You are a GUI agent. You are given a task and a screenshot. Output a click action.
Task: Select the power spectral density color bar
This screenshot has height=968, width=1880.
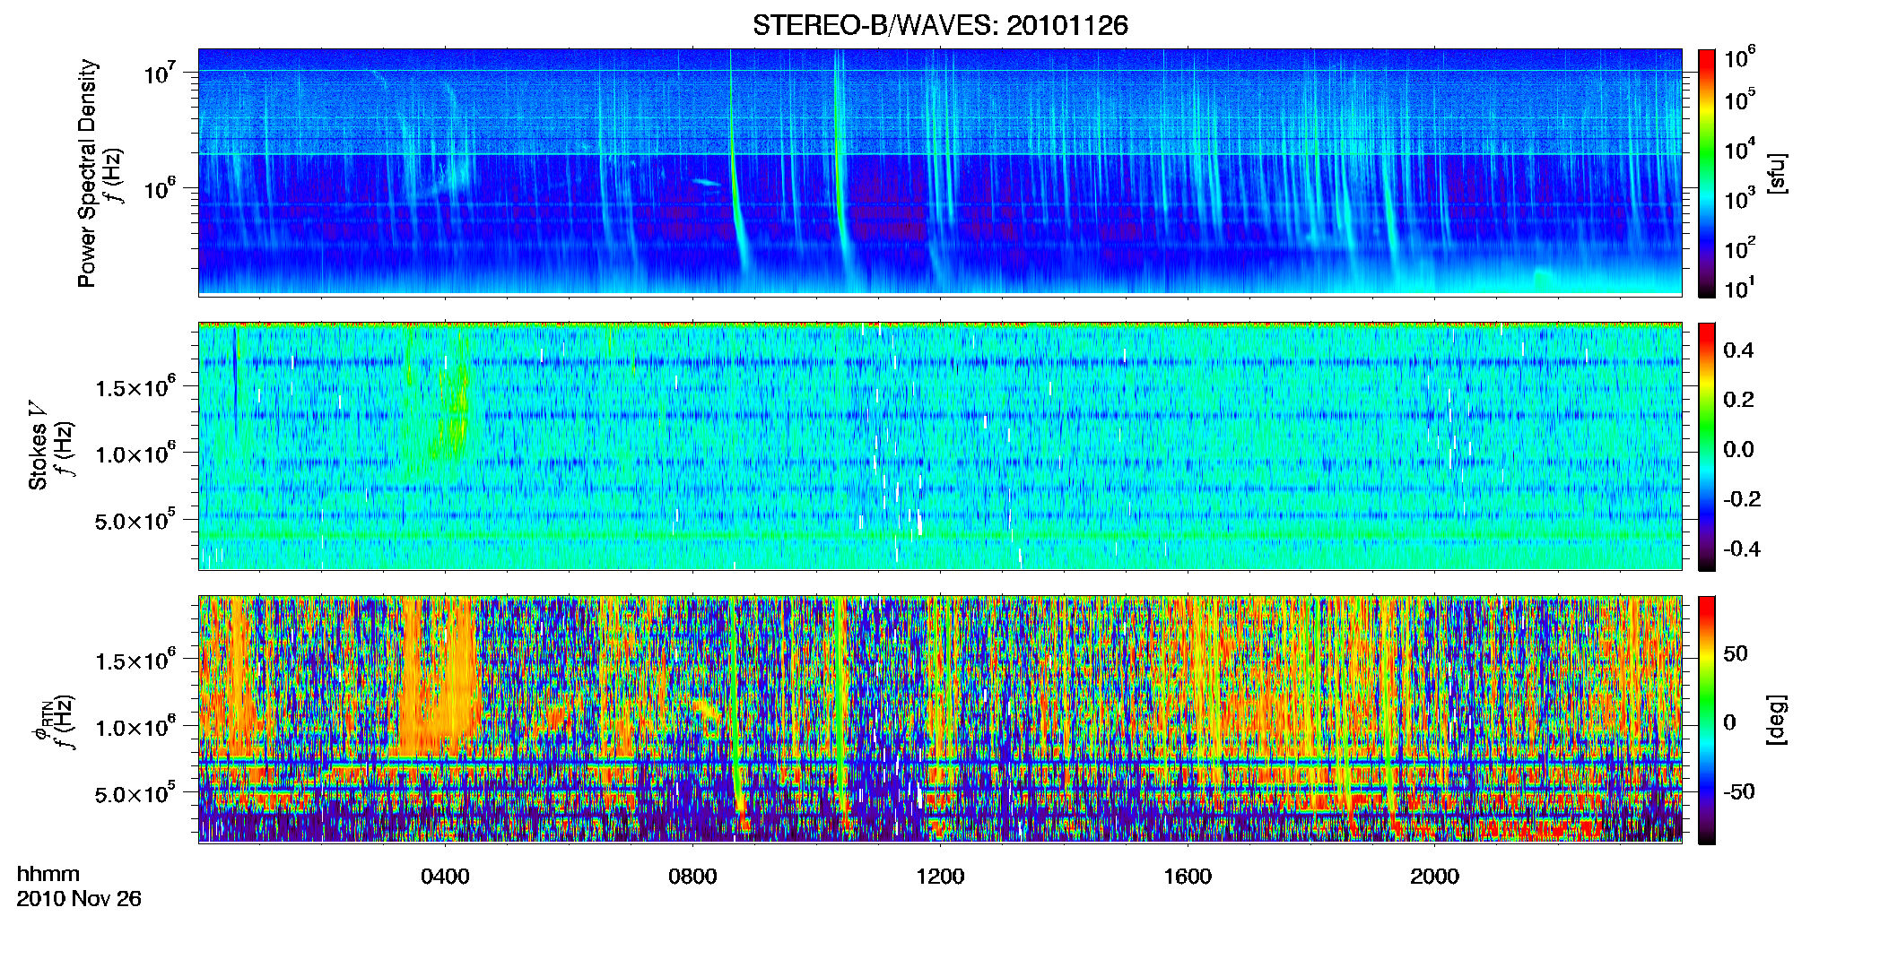[x=1707, y=173]
